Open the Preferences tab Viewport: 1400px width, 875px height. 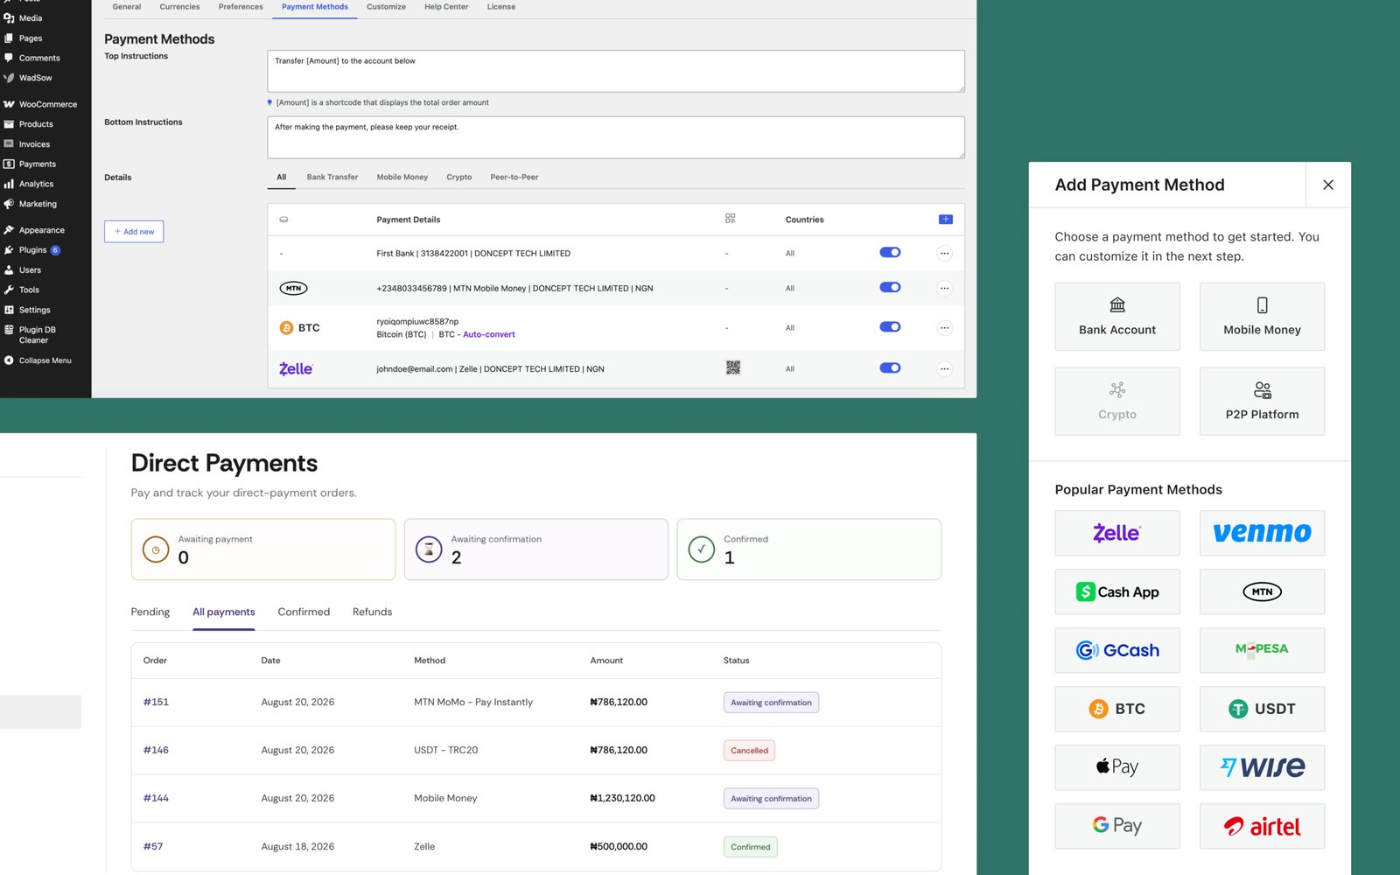pyautogui.click(x=241, y=7)
